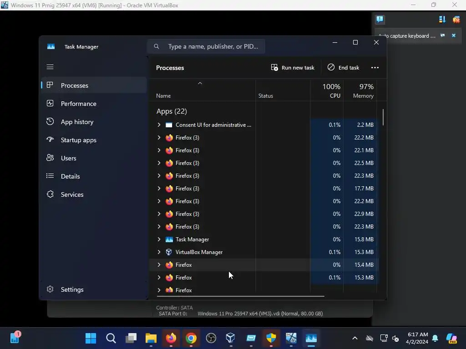Expand Consent UI for administrative row

[x=159, y=125]
